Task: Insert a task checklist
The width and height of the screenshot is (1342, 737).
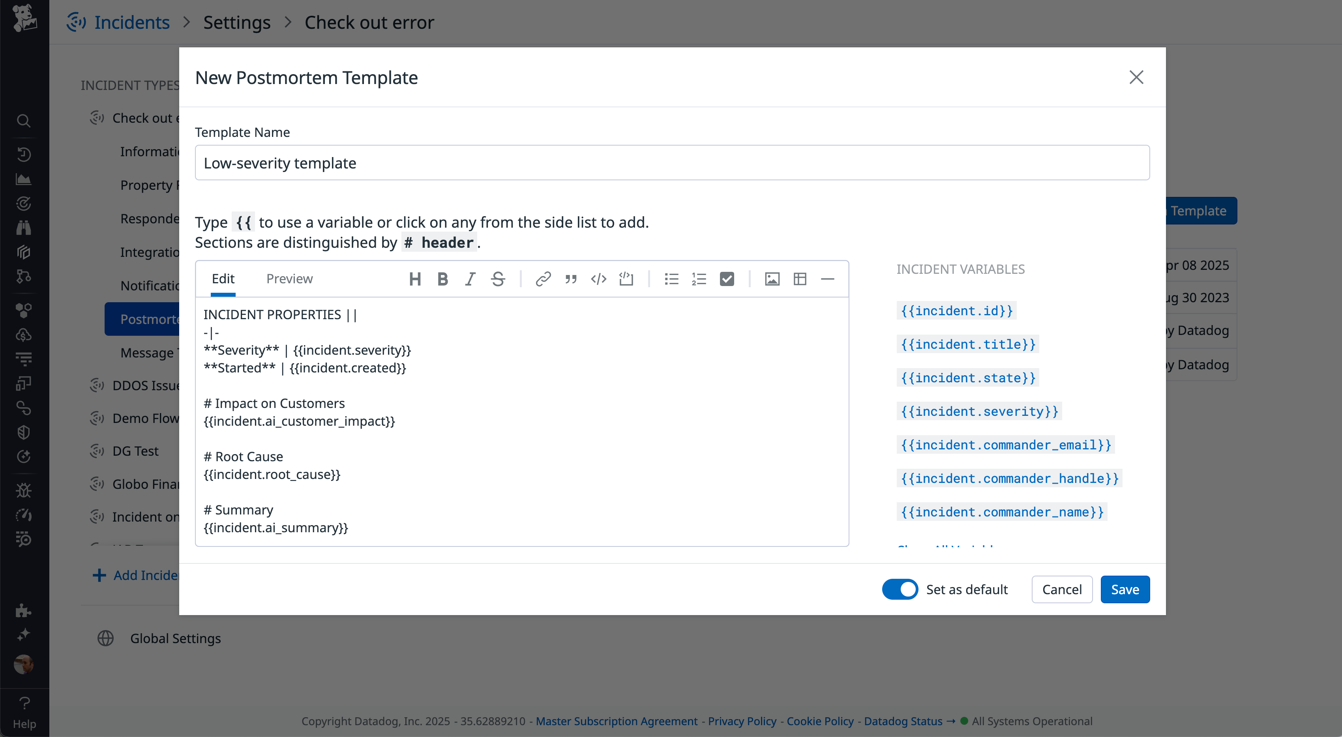Action: coord(727,279)
